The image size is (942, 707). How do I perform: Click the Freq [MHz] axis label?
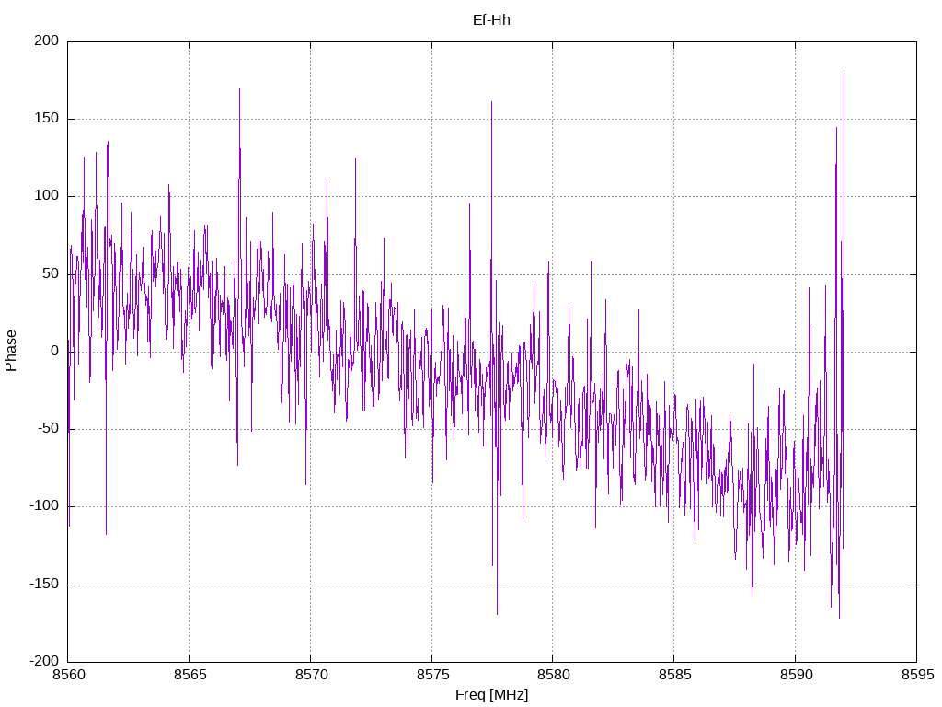tap(491, 694)
